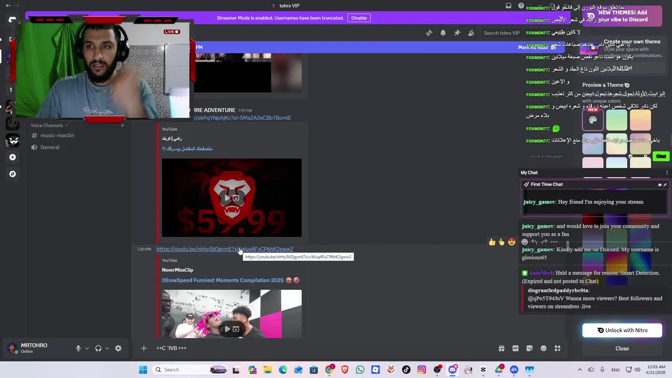
Task: Click Mark As Read banner
Action: coord(537,47)
